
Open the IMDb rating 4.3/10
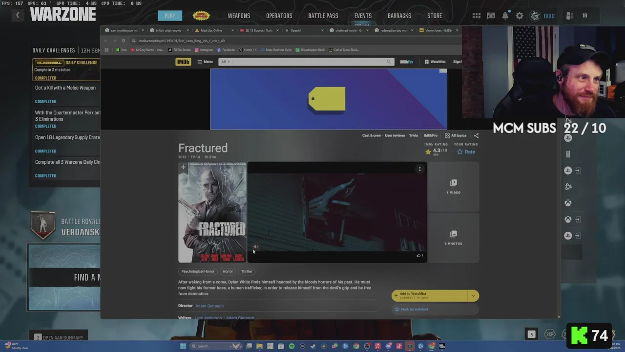[436, 151]
